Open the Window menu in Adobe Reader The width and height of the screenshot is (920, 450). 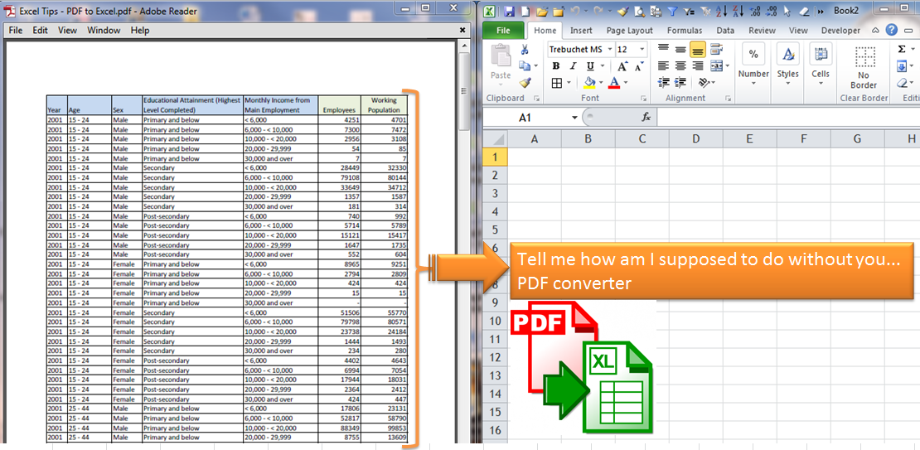click(104, 30)
